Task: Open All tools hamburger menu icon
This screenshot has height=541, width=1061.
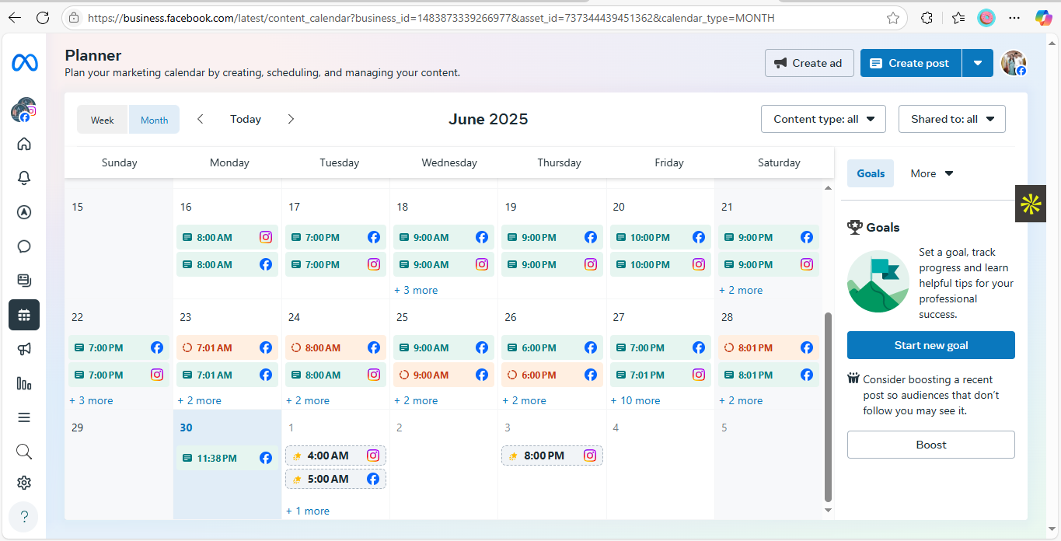Action: tap(24, 417)
